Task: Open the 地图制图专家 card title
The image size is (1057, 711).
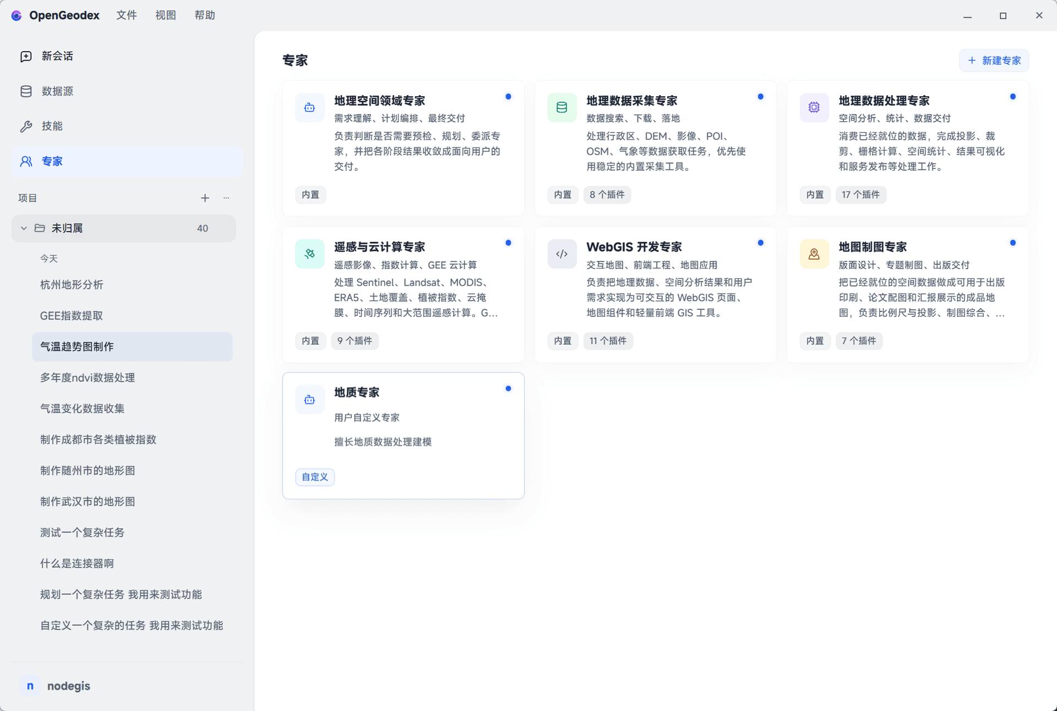Action: (873, 247)
